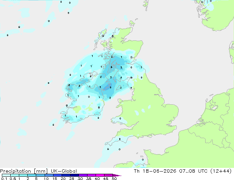Viewport: 234px width, 180px height.
Task: Click the "20" legend scale label
Action: (63, 179)
